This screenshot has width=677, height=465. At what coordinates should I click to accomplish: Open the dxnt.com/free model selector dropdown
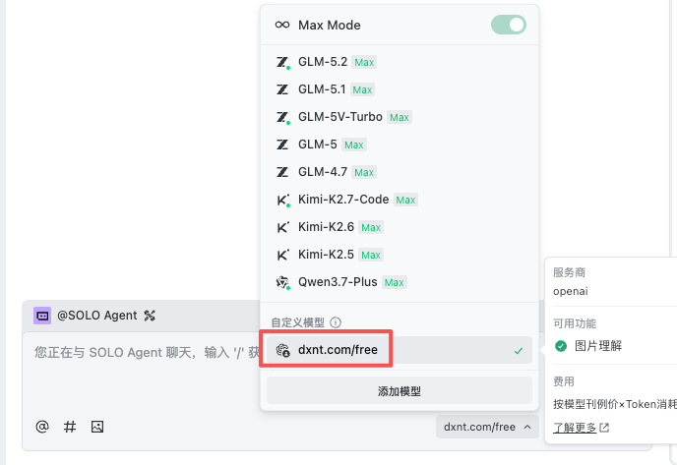click(x=487, y=427)
